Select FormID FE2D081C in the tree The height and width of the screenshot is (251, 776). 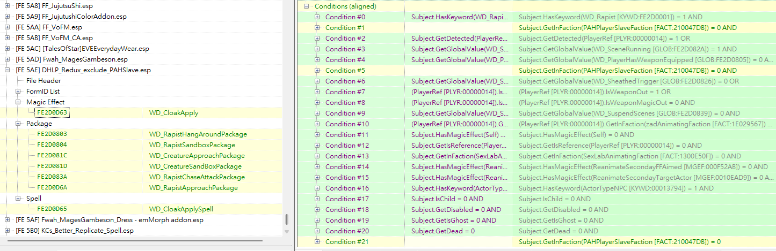[x=52, y=156]
